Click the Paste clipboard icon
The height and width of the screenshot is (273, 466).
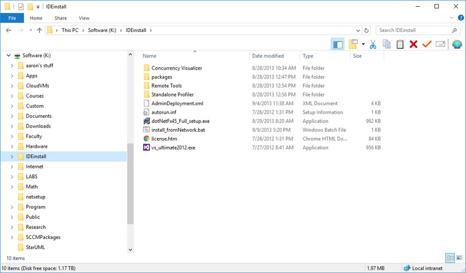pos(400,44)
